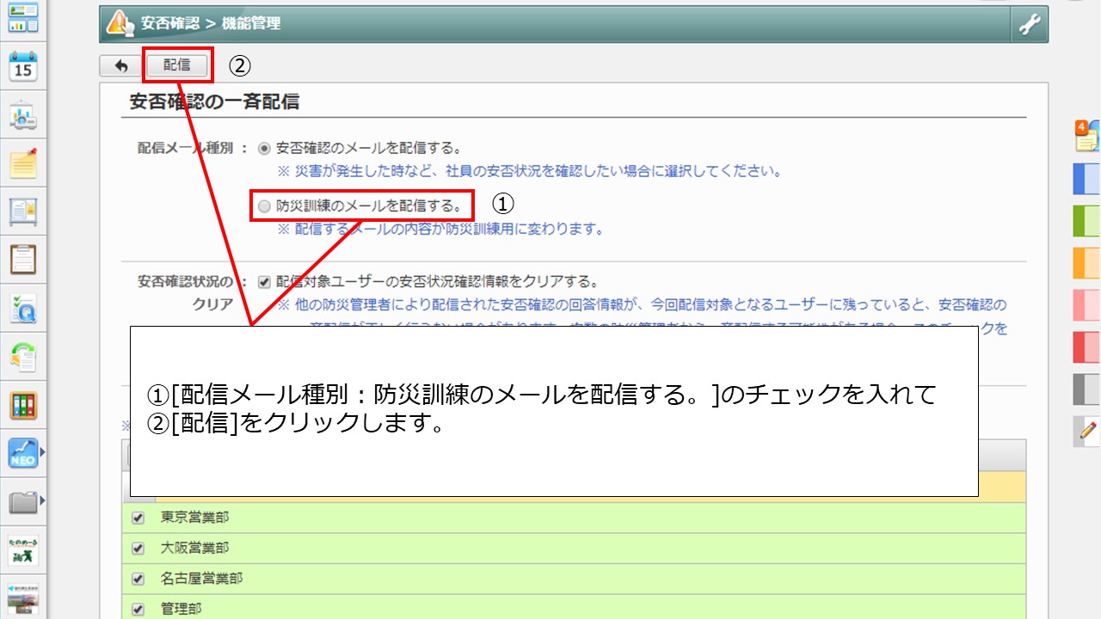The width and height of the screenshot is (1101, 619).
Task: Open the yellow sticky note icon
Action: [x=23, y=163]
